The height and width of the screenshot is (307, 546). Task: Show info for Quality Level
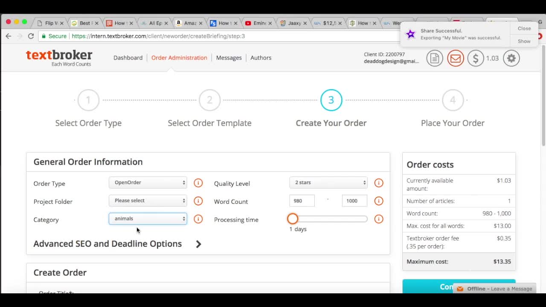coord(379,183)
